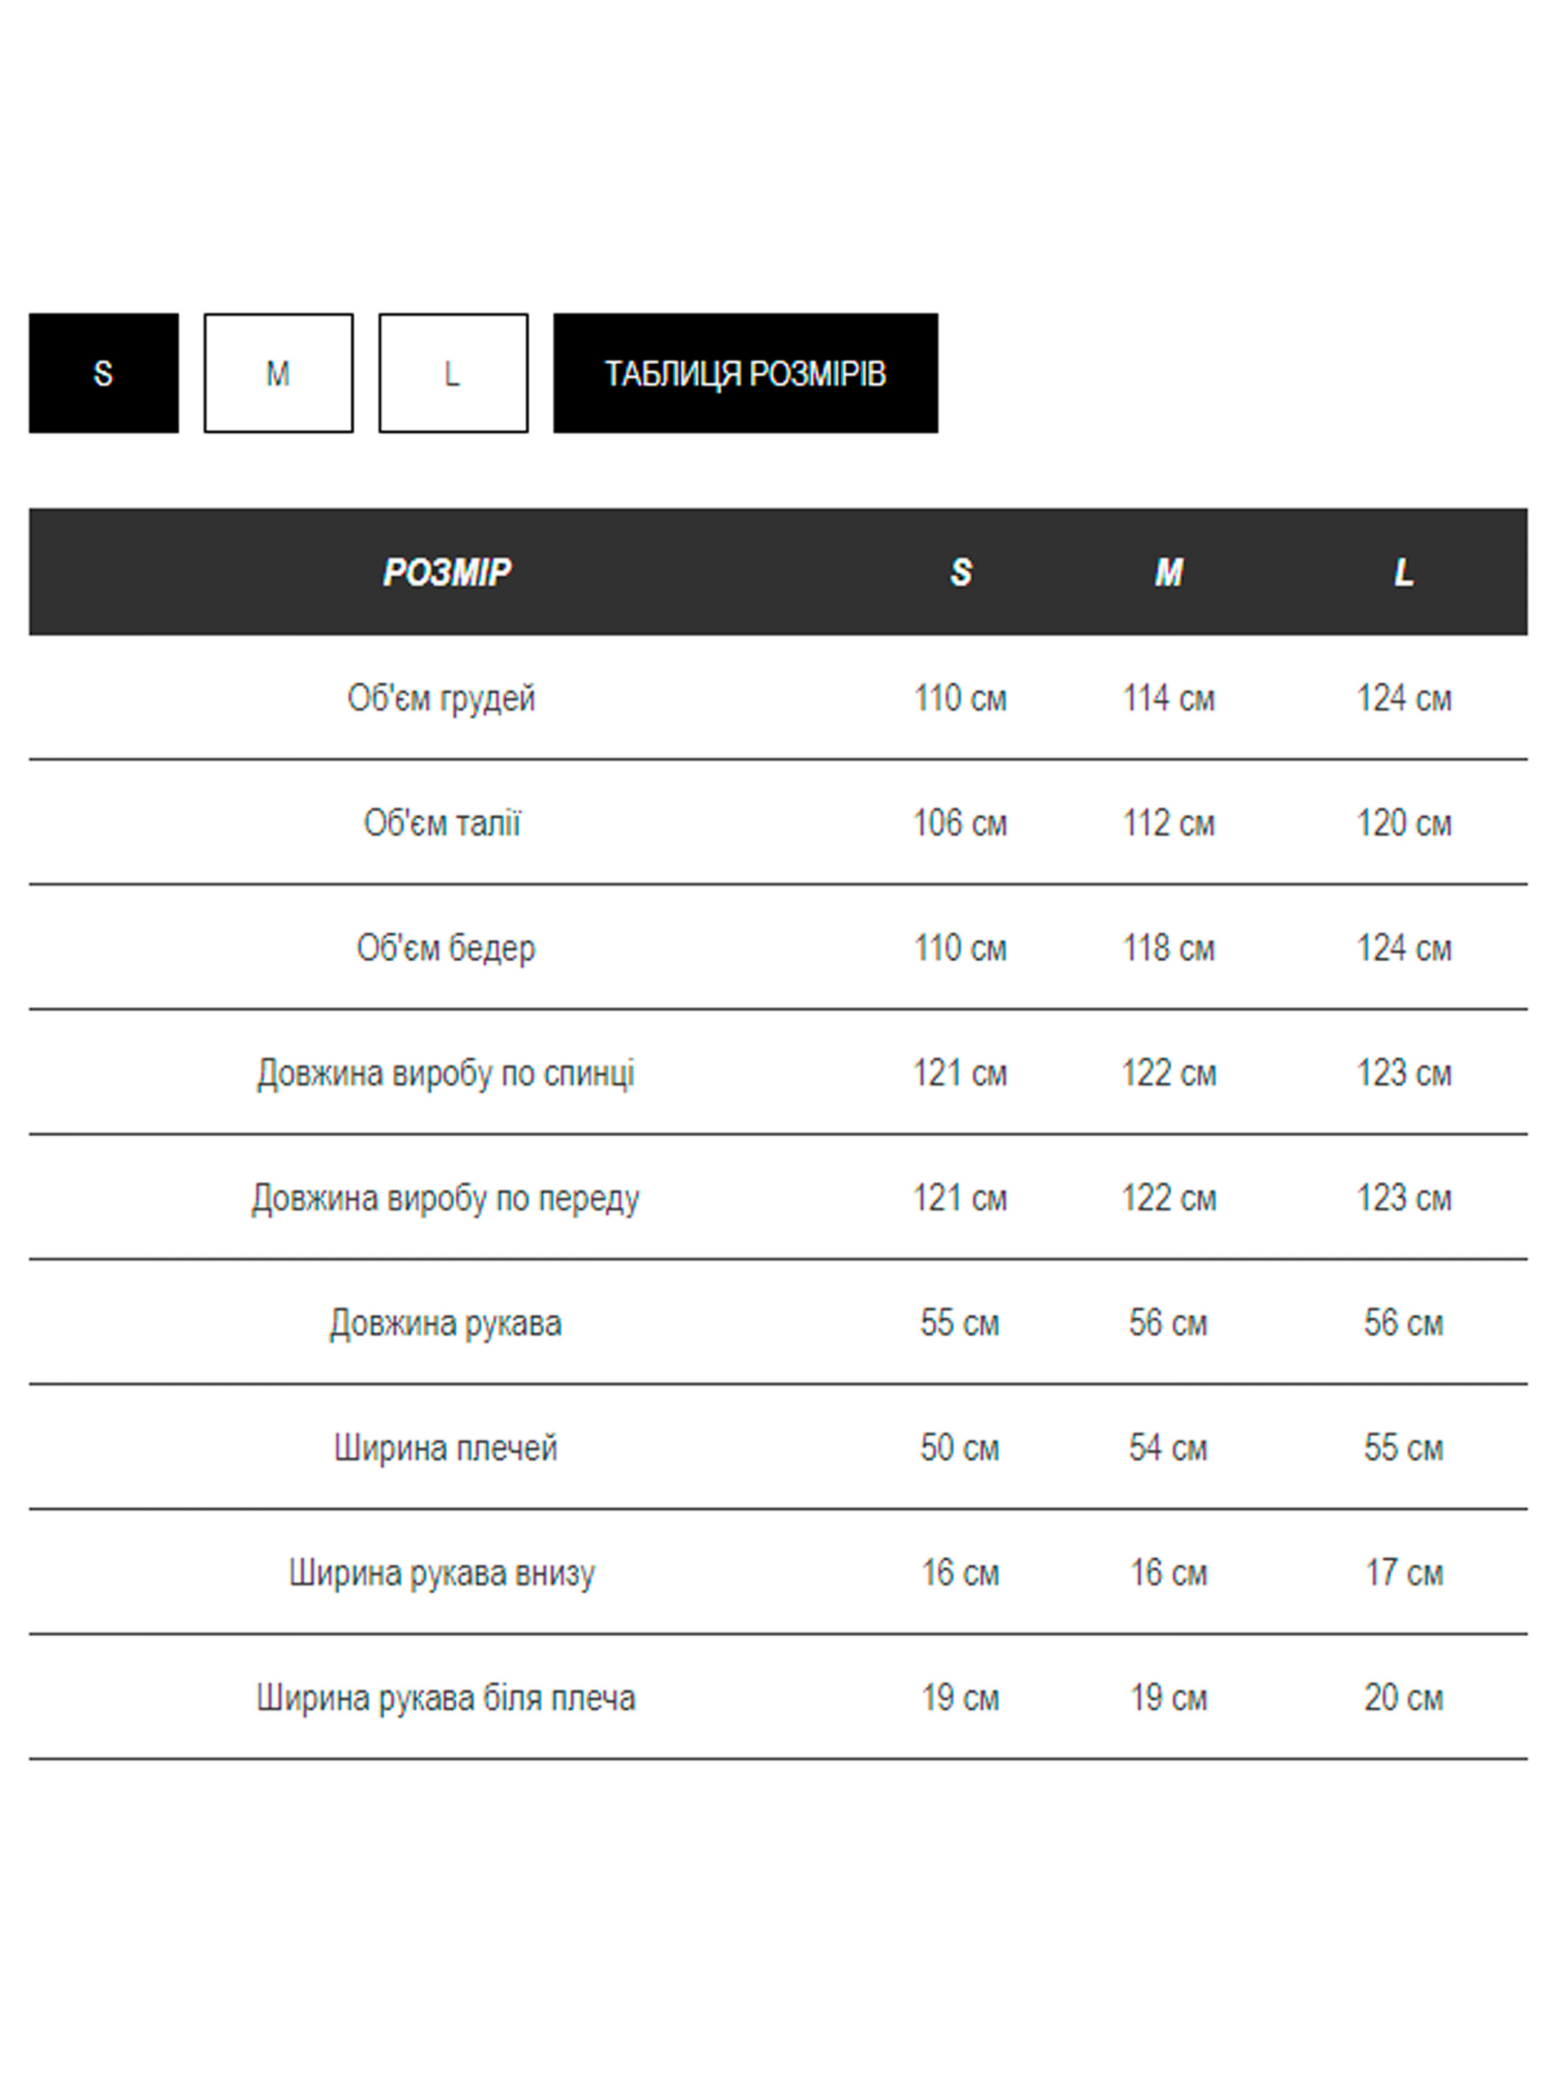Select the Об'єм талії row label
The width and height of the screenshot is (1555, 2074).
tap(442, 823)
